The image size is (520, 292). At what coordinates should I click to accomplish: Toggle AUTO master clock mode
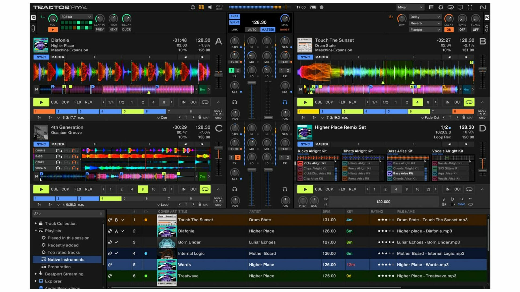click(252, 30)
